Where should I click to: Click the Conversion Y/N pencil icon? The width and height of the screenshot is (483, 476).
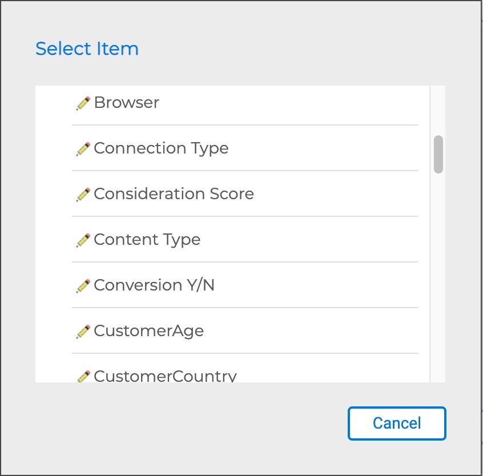click(83, 286)
